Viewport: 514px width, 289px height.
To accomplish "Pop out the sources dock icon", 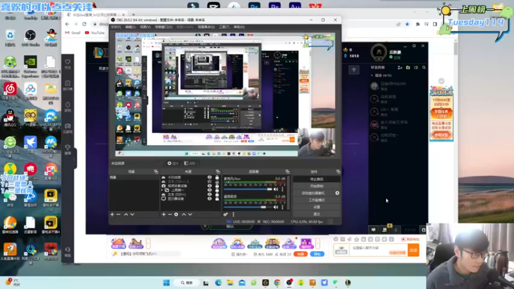I will 218,171.
